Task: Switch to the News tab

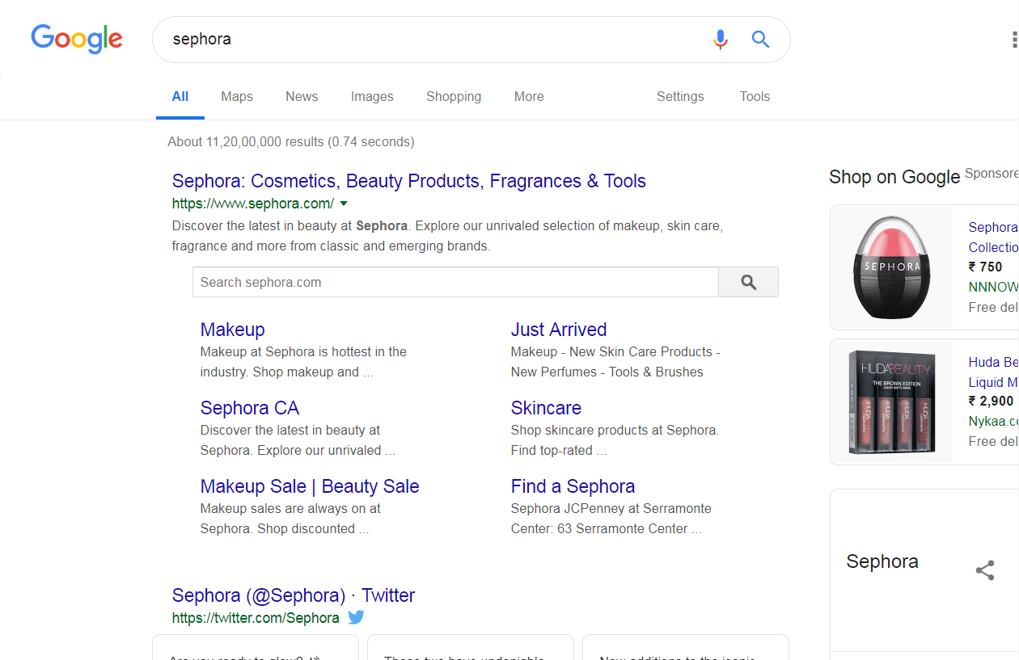Action: [302, 96]
